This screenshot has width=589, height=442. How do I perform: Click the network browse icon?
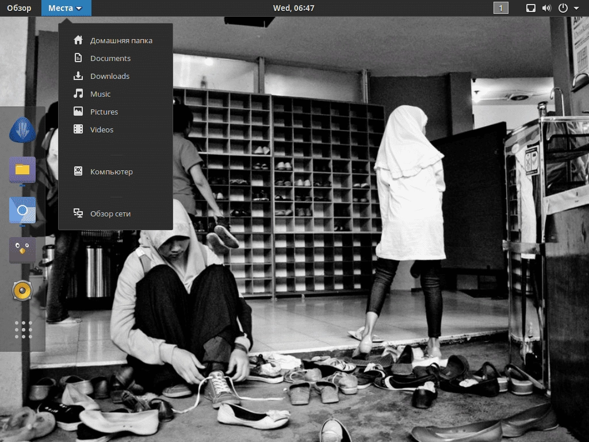click(x=78, y=213)
